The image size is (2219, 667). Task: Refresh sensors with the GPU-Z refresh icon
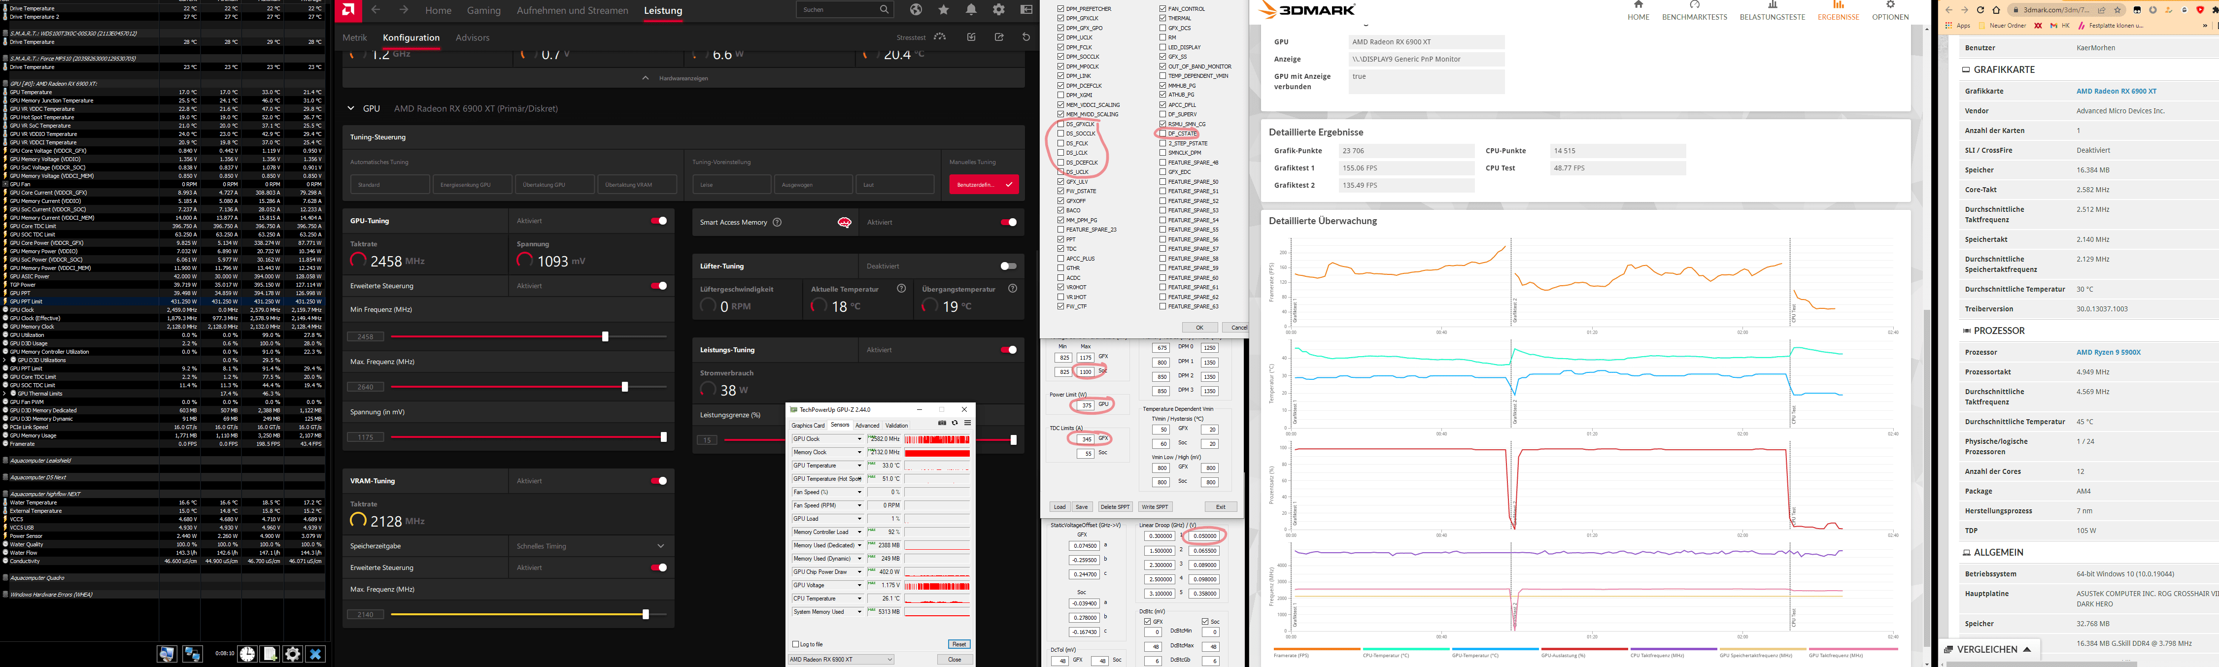955,423
